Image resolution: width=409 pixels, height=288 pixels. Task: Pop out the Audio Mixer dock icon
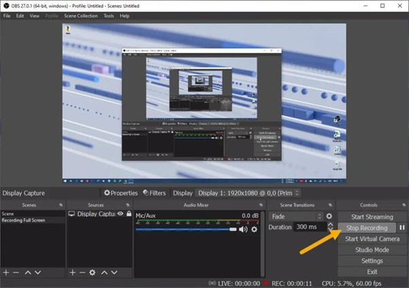pyautogui.click(x=261, y=205)
